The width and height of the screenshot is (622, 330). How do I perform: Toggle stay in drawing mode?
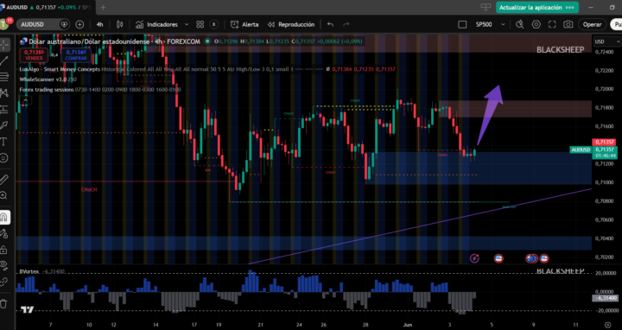pyautogui.click(x=4, y=233)
